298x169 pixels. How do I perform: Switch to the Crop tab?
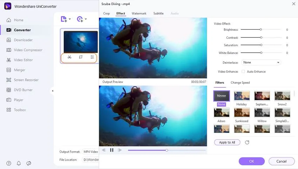pyautogui.click(x=107, y=13)
